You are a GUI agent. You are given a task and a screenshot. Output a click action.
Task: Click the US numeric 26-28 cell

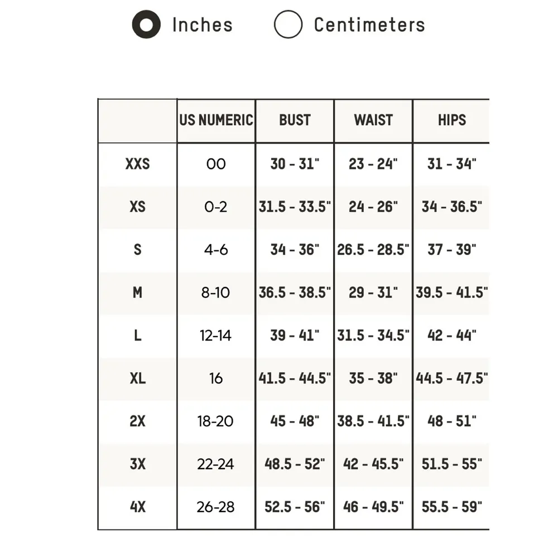(216, 507)
